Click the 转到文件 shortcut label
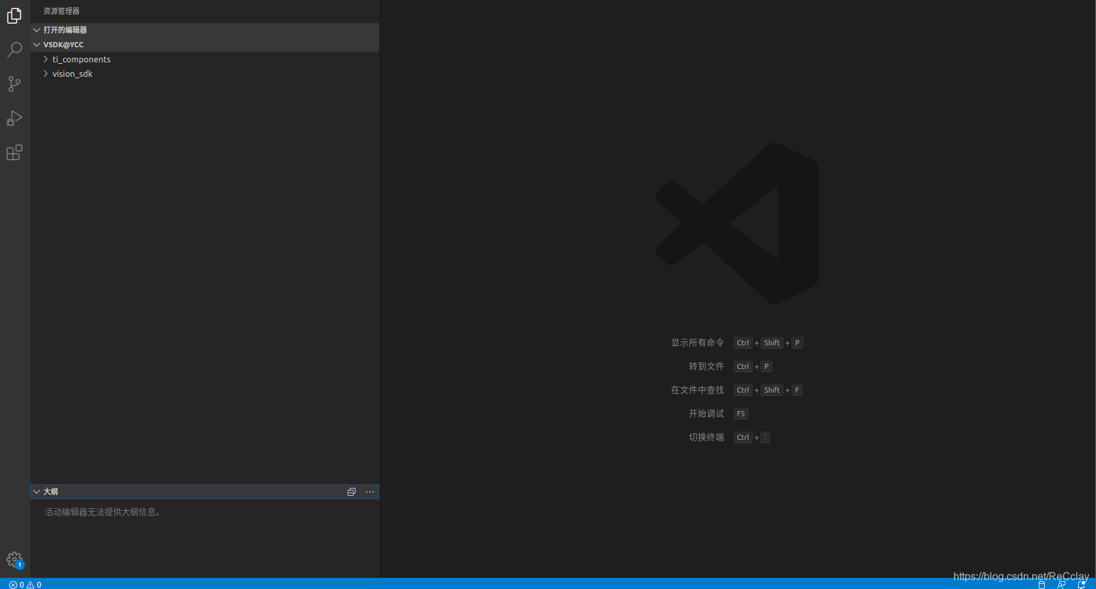This screenshot has height=589, width=1096. 706,366
